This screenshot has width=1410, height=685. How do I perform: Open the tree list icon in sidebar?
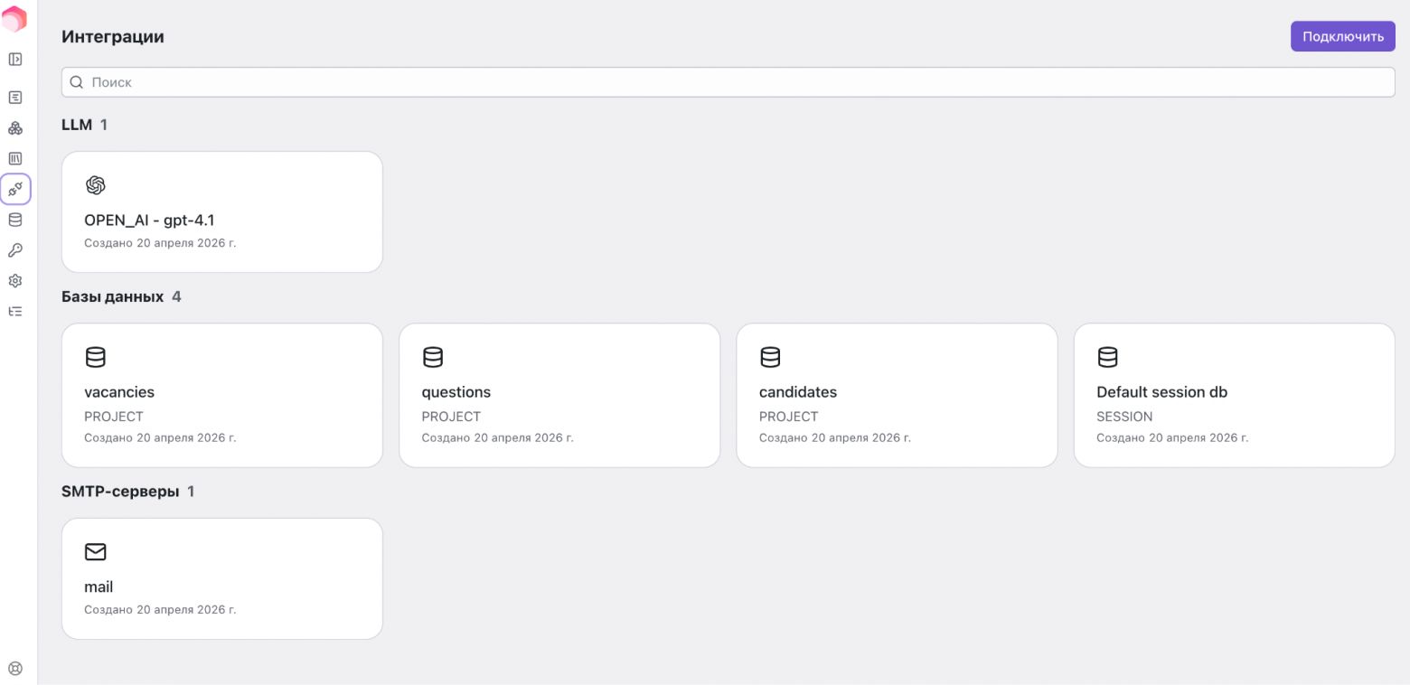point(15,312)
